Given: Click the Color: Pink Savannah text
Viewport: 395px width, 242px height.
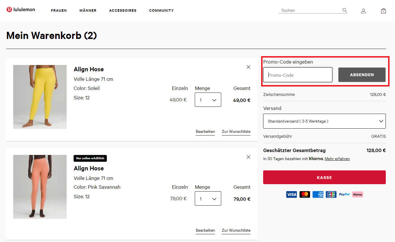Looking at the screenshot, I should 97,187.
